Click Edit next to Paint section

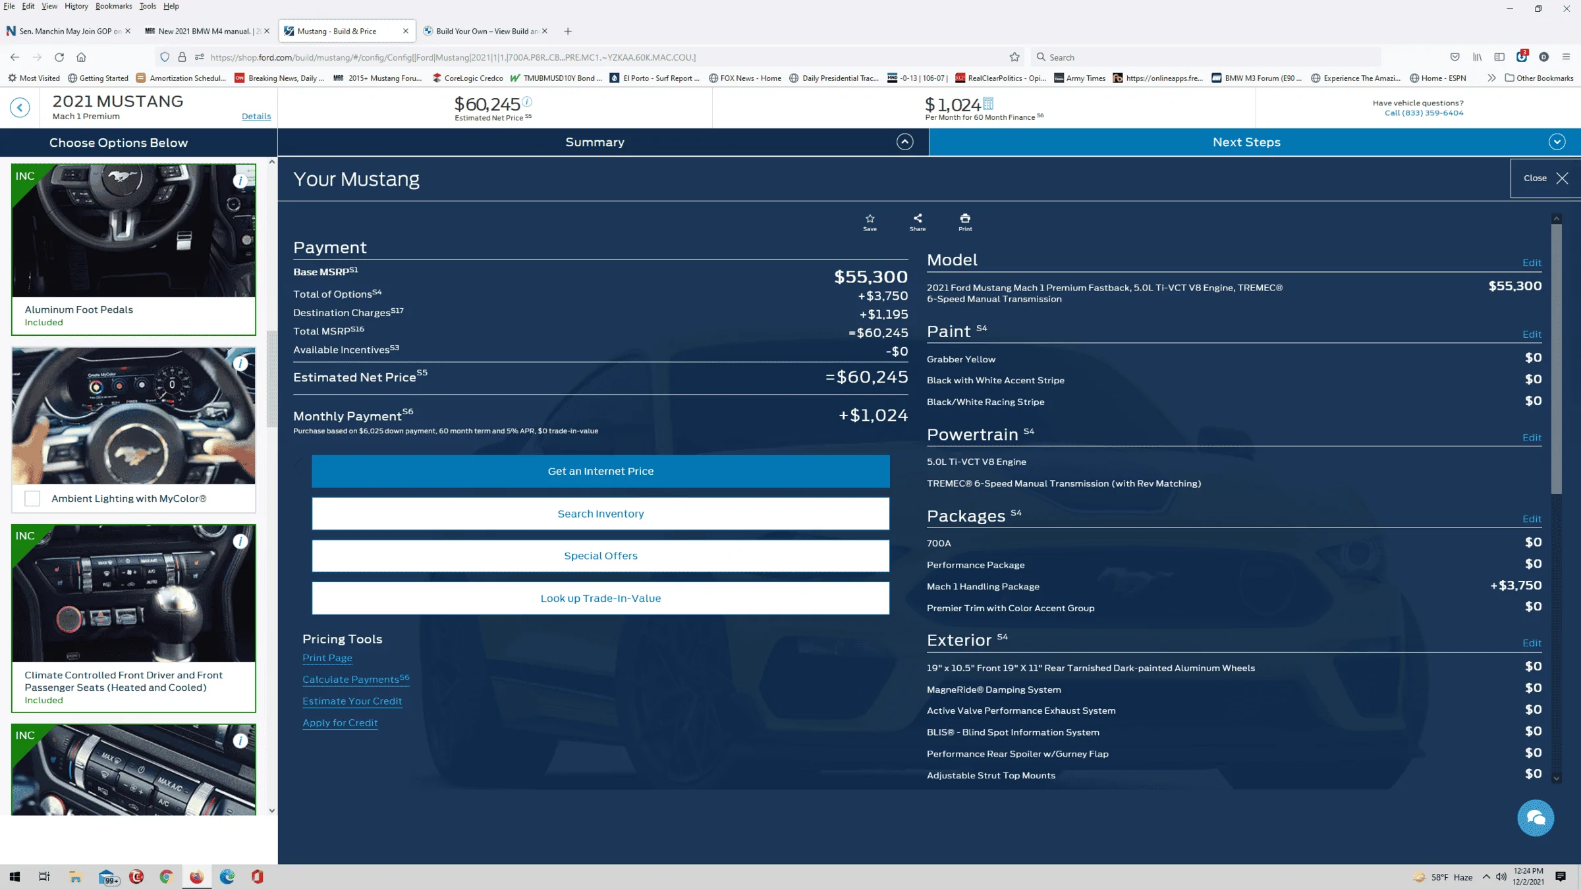pyautogui.click(x=1532, y=335)
